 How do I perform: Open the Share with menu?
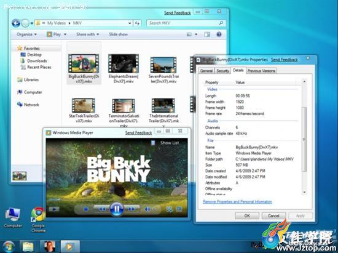(87, 34)
